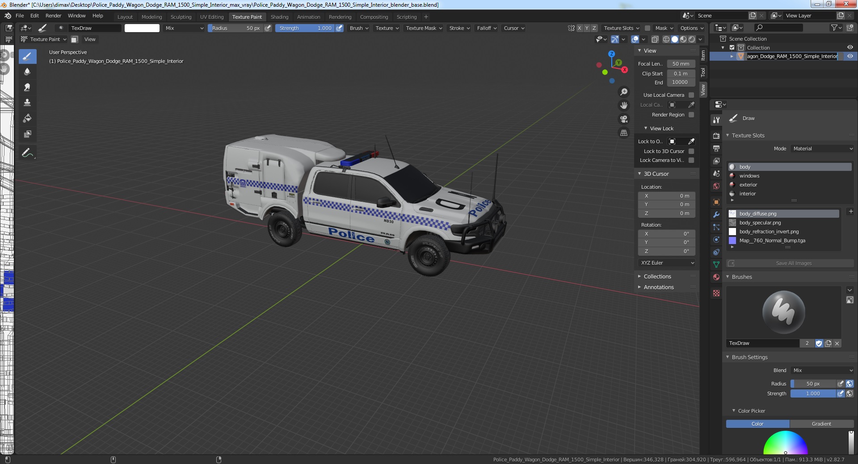858x464 pixels.
Task: Enable Lock to 3D Cursor checkbox
Action: point(691,151)
